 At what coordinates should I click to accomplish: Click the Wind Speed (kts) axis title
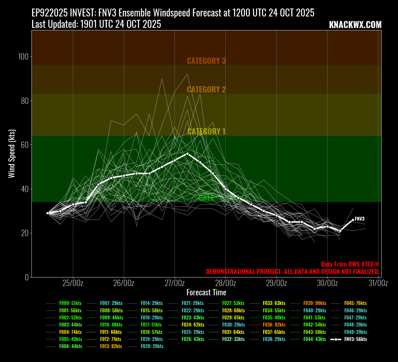[11, 154]
